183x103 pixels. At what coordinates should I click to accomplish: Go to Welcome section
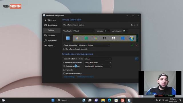51,20
